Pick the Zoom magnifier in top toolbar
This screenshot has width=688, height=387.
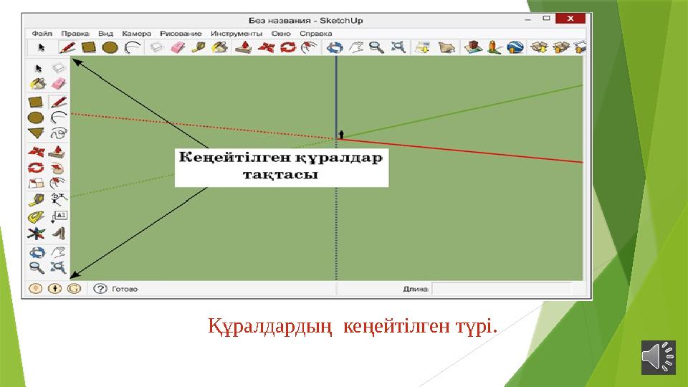point(376,47)
